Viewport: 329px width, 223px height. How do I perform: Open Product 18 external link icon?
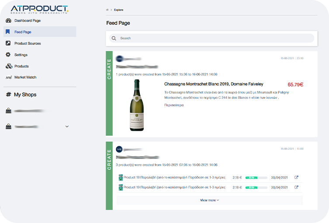296,177
